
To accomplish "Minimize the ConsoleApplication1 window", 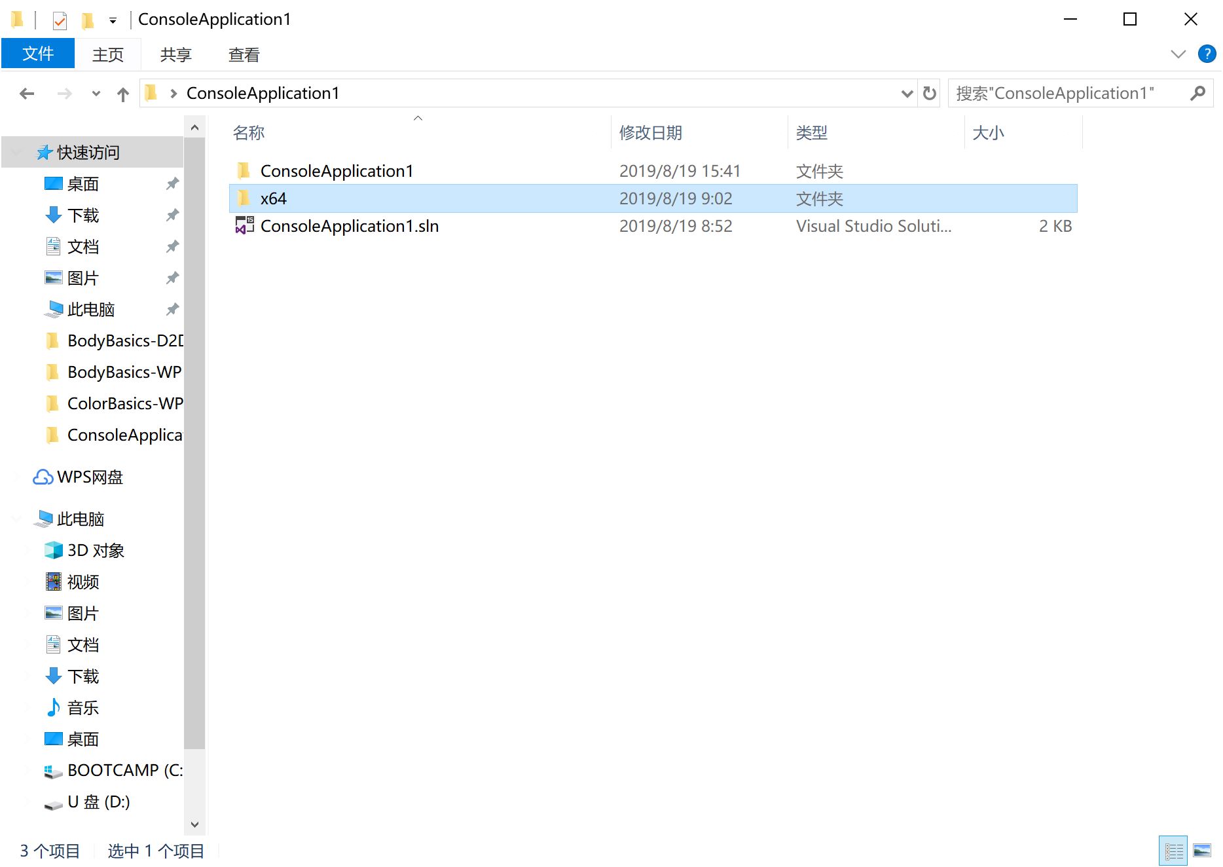I will click(1070, 20).
